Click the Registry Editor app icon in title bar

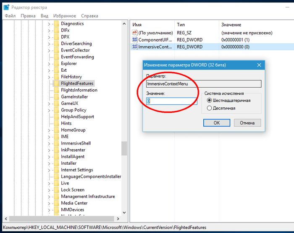click(6, 7)
